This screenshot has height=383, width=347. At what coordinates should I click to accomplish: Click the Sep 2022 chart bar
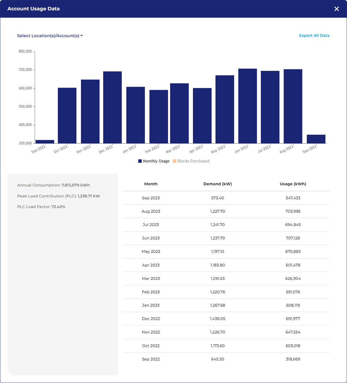pos(45,142)
